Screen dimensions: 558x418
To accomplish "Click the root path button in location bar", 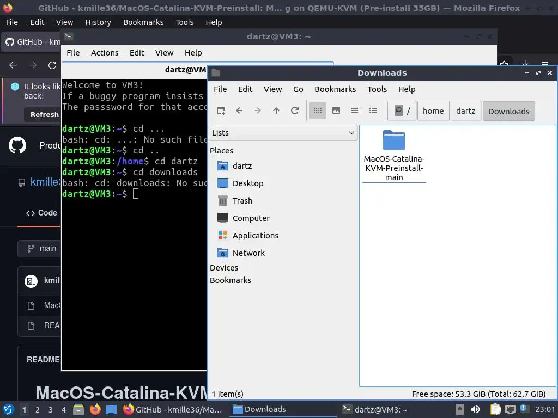I will 402,111.
